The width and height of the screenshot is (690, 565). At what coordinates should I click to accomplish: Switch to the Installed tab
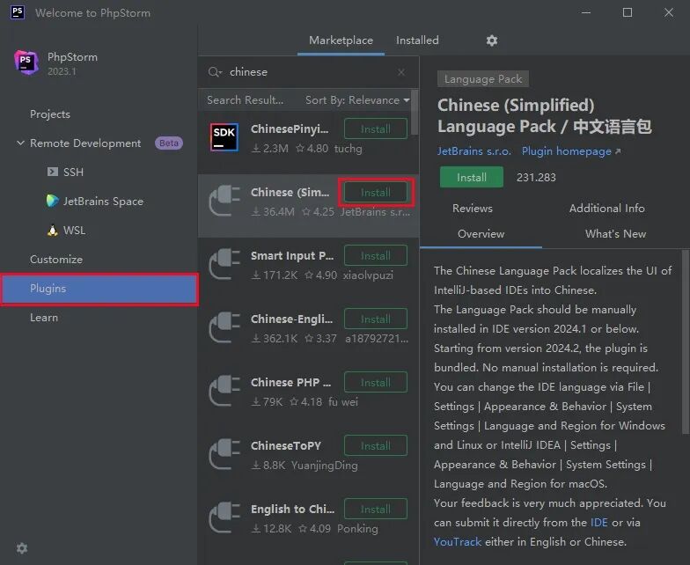coord(417,40)
